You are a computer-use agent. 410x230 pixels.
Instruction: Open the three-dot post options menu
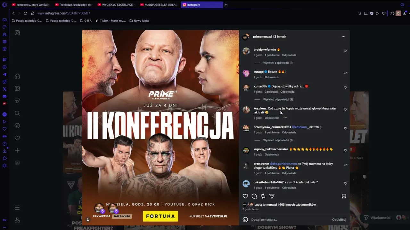coord(343,37)
